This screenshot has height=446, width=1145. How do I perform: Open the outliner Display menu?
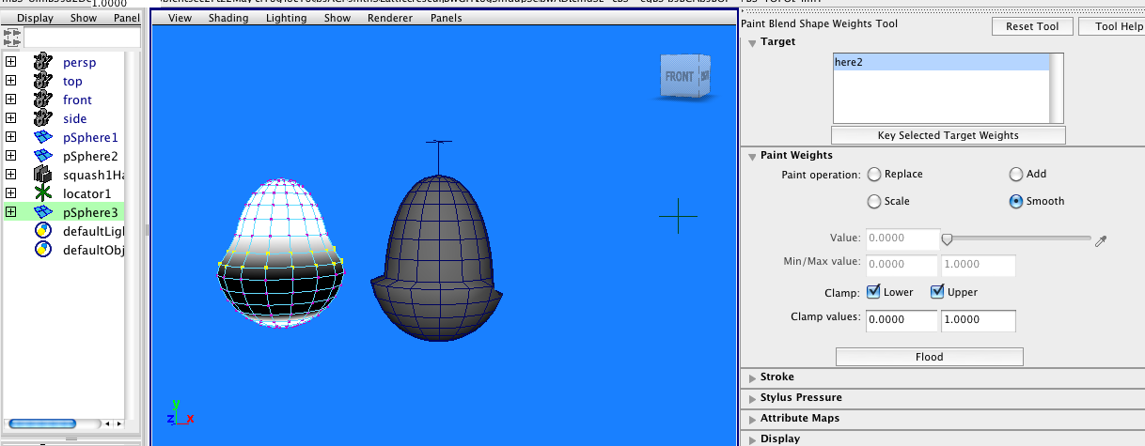35,18
